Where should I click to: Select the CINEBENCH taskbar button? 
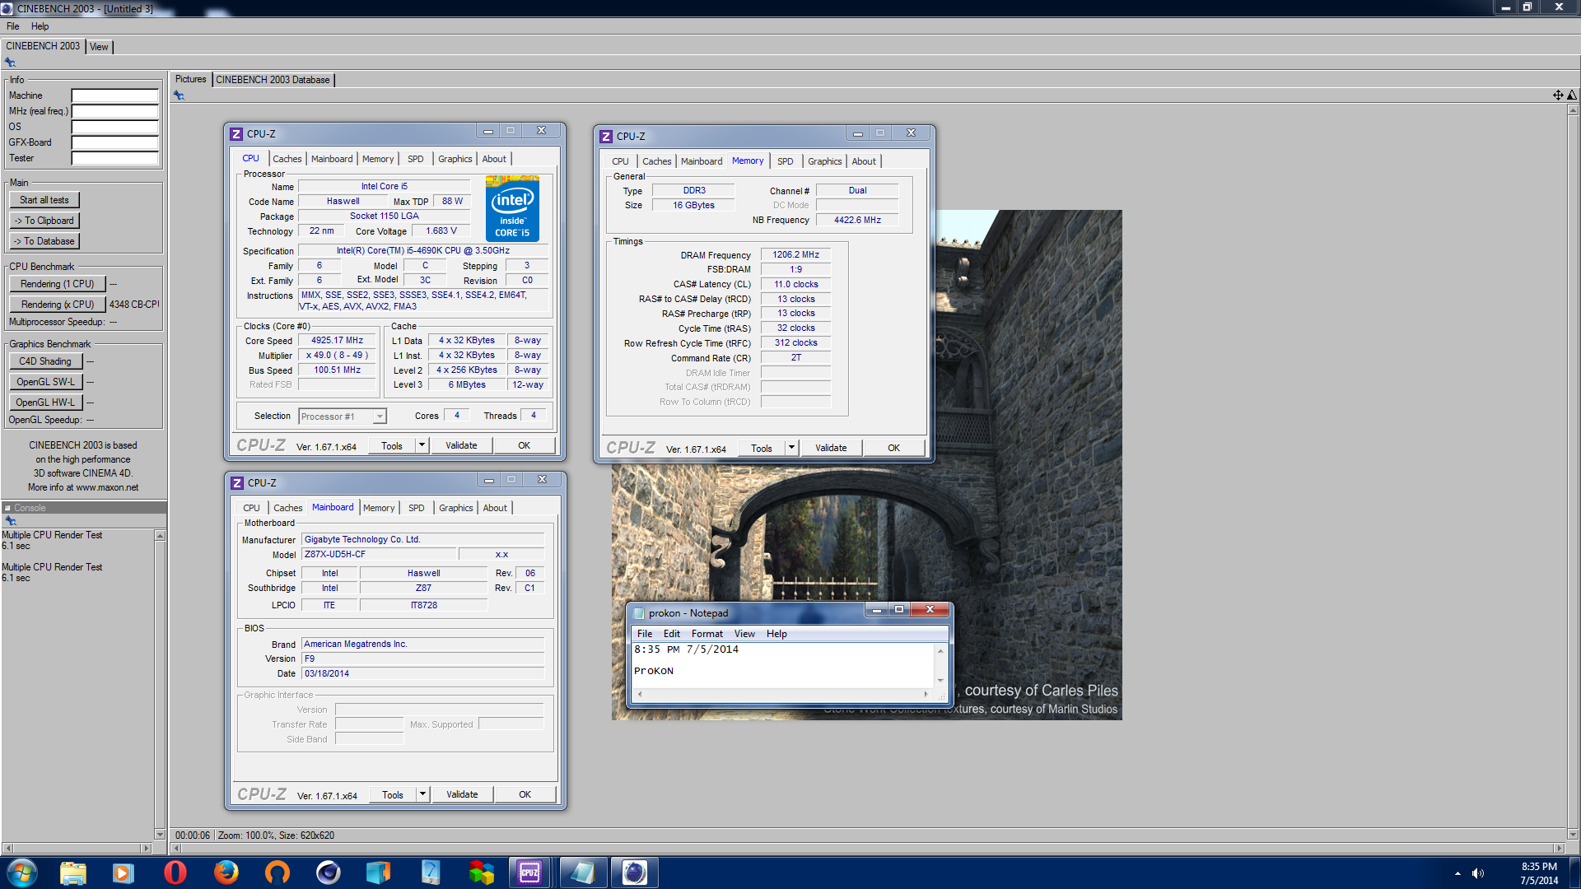(x=635, y=873)
